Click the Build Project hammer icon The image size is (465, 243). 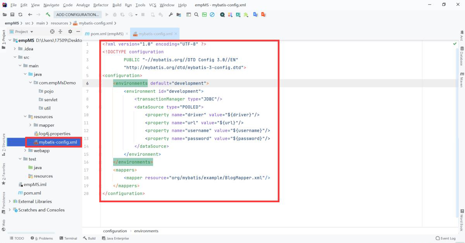click(48, 15)
